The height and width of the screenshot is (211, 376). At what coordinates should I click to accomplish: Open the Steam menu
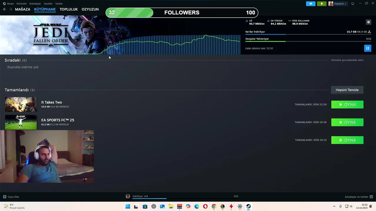9,4
